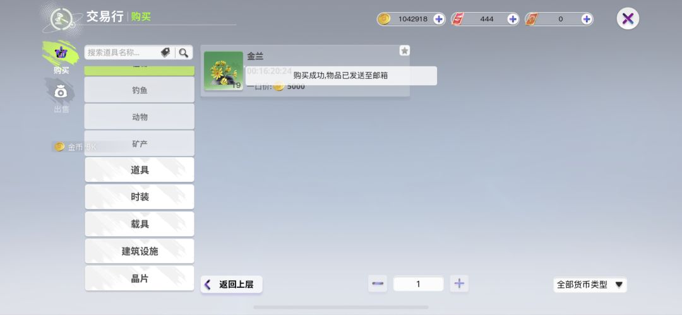
Task: Expand the 道具 category
Action: (x=140, y=170)
